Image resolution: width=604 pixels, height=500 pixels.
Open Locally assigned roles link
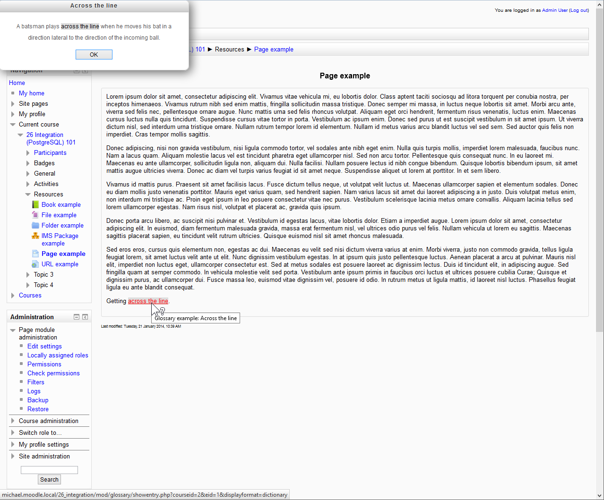pos(58,355)
